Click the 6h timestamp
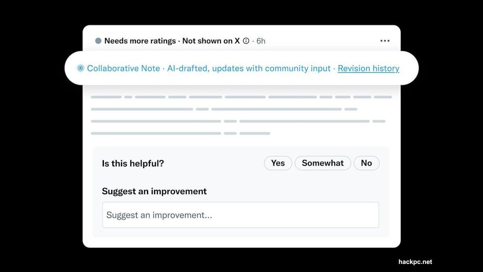This screenshot has width=483, height=272. pos(261,41)
